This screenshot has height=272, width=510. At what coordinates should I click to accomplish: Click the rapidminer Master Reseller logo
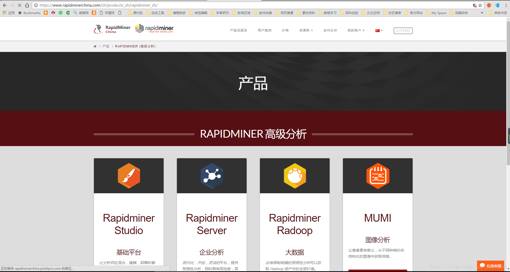154,28
